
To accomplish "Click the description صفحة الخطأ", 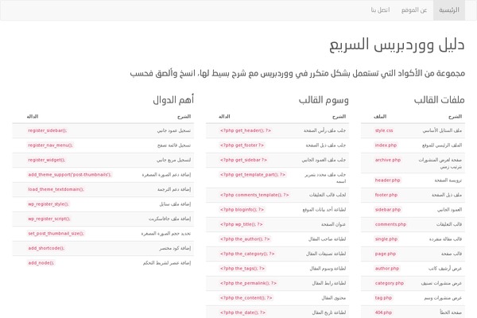I will (451, 312).
